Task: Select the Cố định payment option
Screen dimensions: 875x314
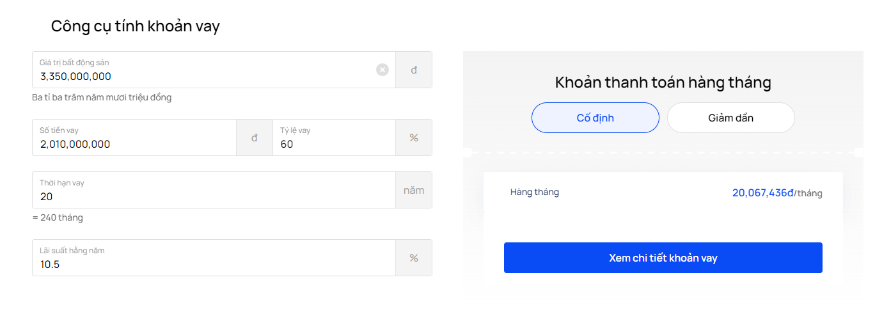Action: (x=595, y=118)
